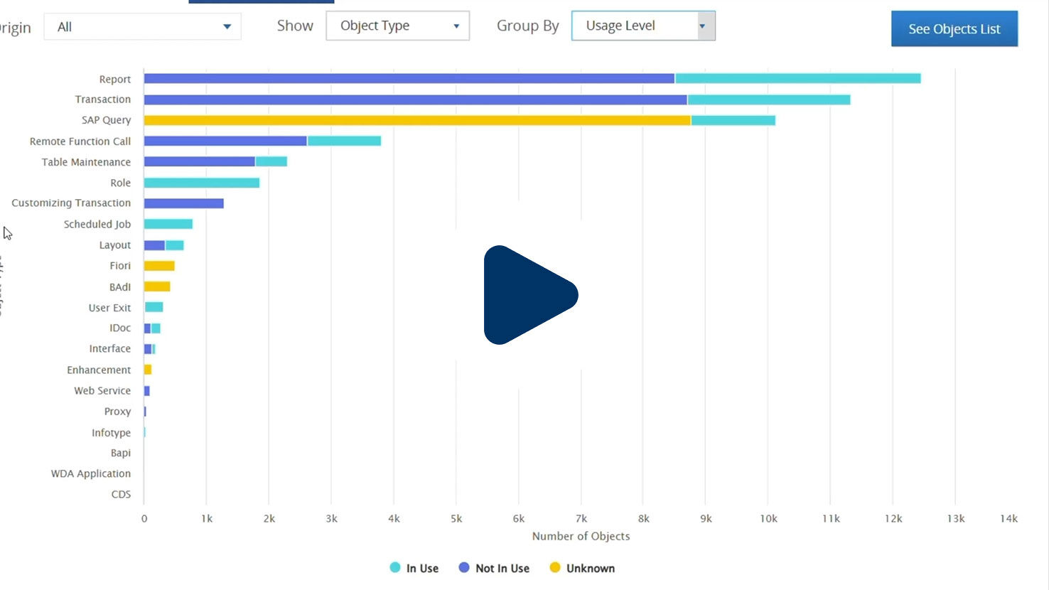
Task: Click the Role In Use bar
Action: pyautogui.click(x=202, y=183)
